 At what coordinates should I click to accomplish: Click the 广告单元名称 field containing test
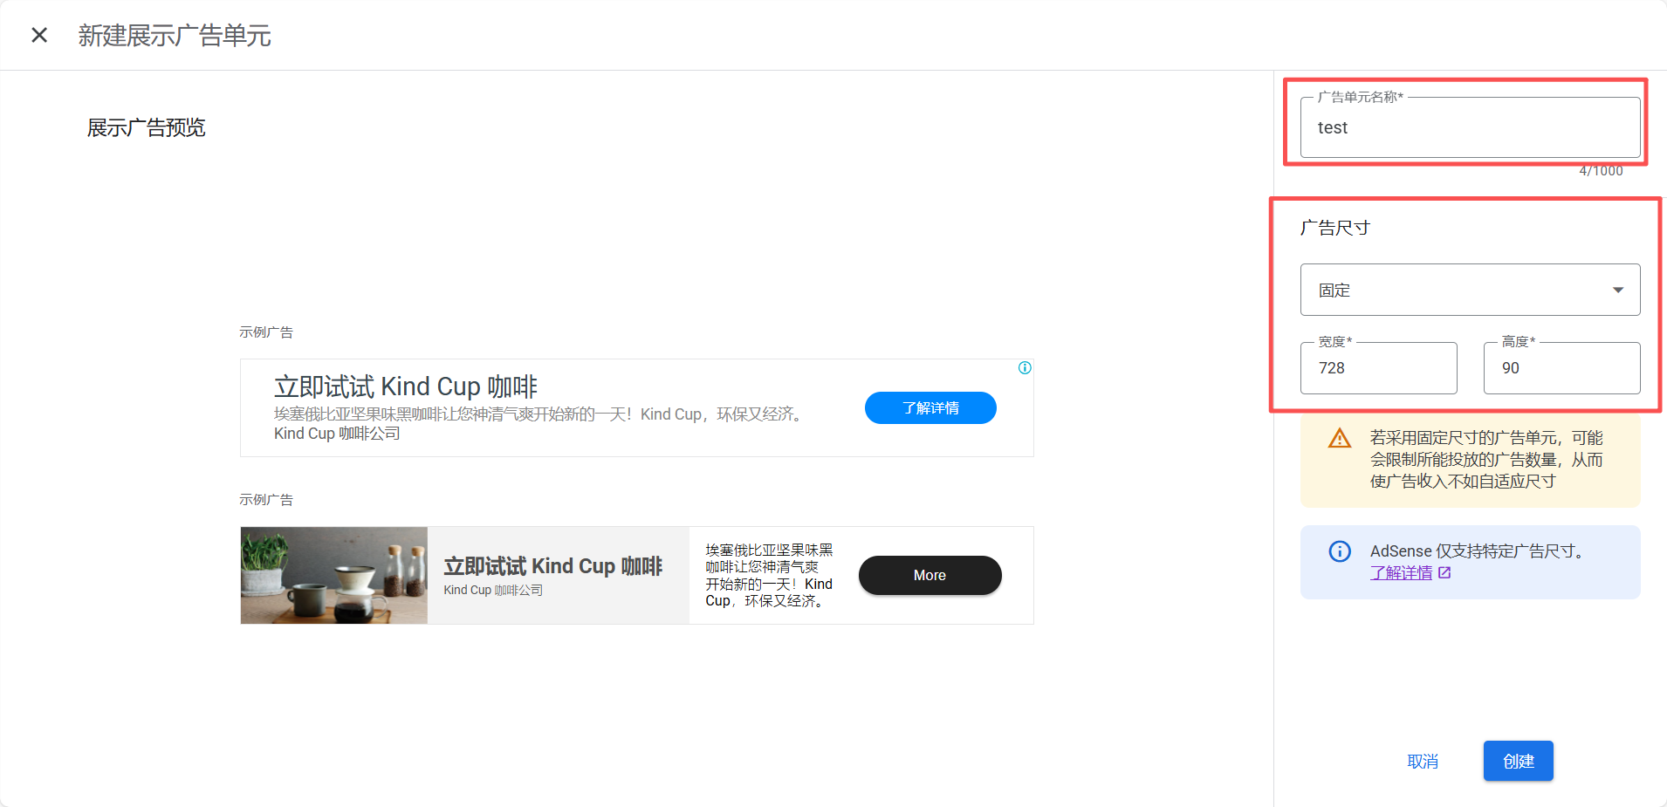click(1470, 127)
